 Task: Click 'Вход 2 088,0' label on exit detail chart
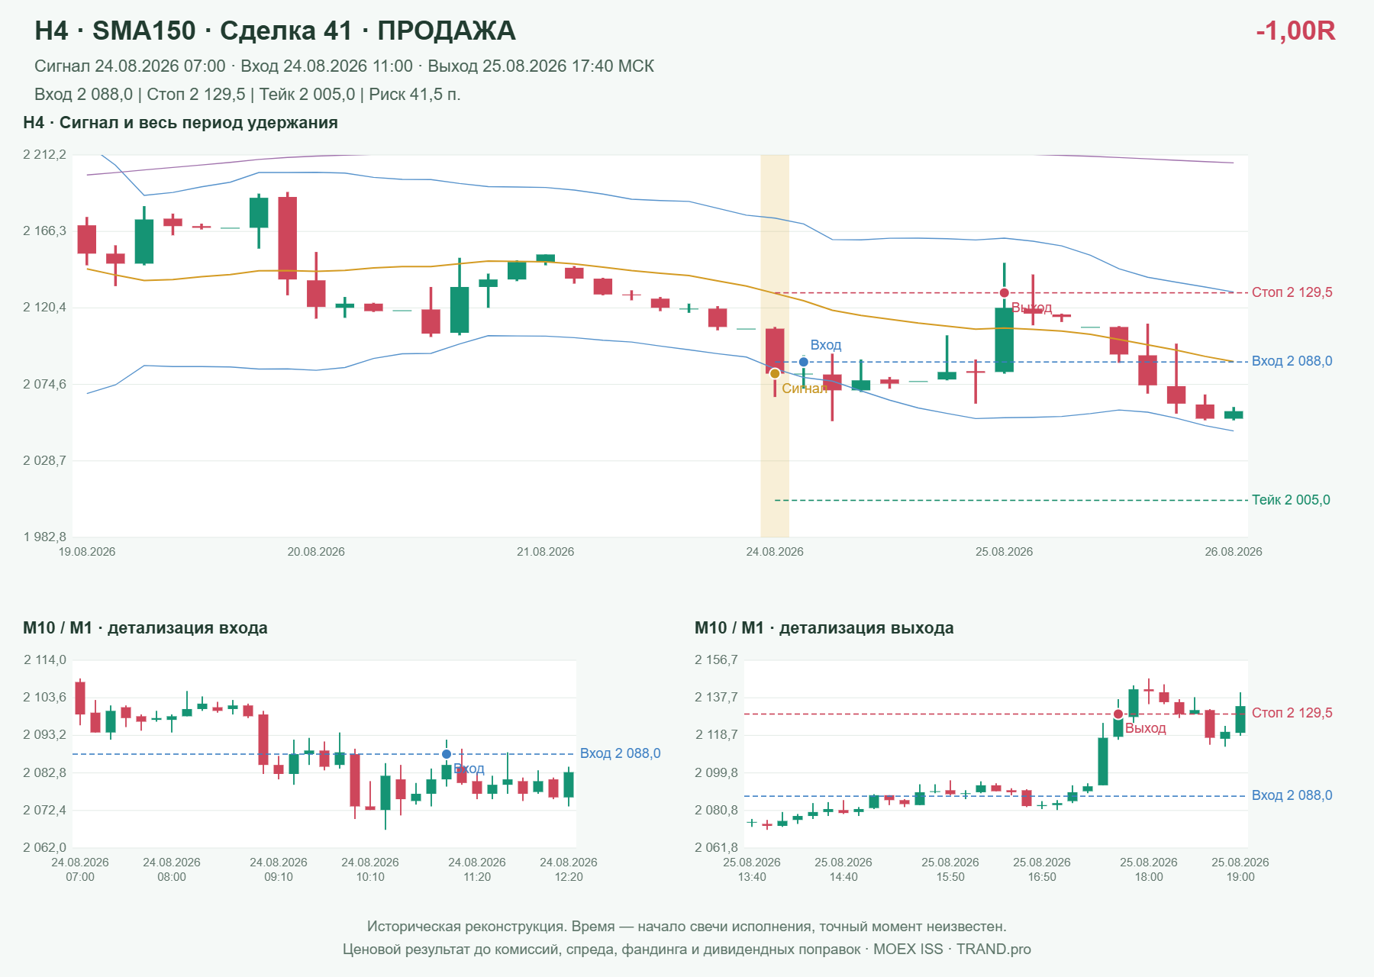click(1292, 795)
